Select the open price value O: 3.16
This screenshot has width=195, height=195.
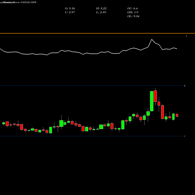coord(70,9)
